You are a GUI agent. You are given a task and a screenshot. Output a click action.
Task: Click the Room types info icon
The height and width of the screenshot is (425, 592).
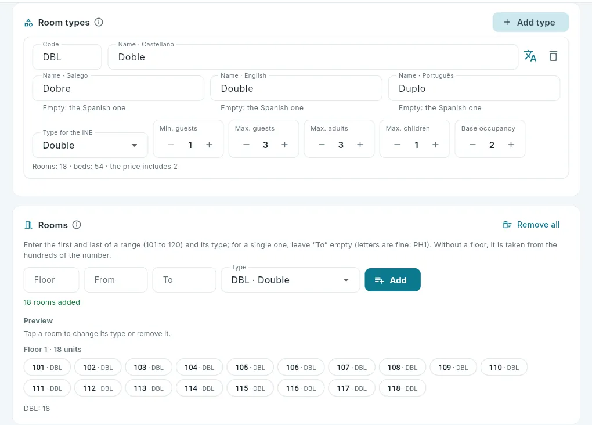pyautogui.click(x=99, y=22)
